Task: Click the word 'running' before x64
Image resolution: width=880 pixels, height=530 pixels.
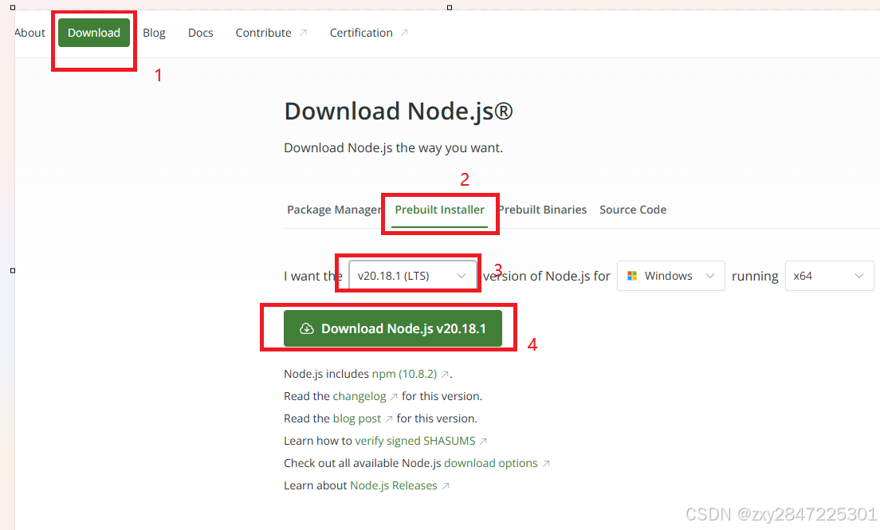Action: 755,277
